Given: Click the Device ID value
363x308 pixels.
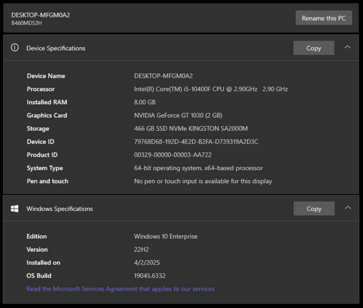Looking at the screenshot, I should click(196, 142).
